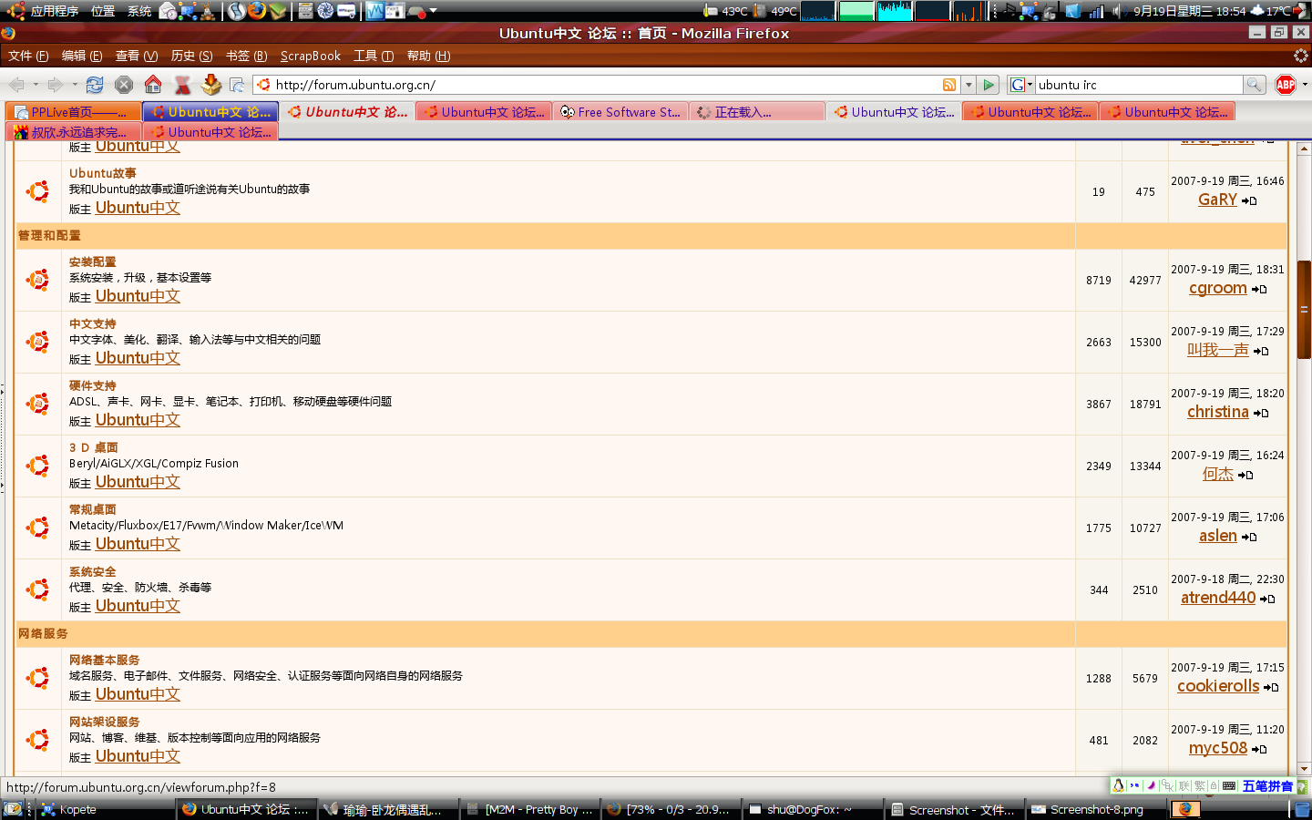The image size is (1312, 820).
Task: Click the forum icon for 安装配置
Action: 37,280
